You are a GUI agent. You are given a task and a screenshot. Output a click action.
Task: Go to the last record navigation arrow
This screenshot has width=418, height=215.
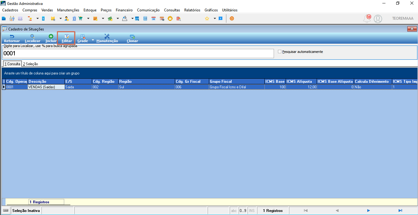point(400,211)
